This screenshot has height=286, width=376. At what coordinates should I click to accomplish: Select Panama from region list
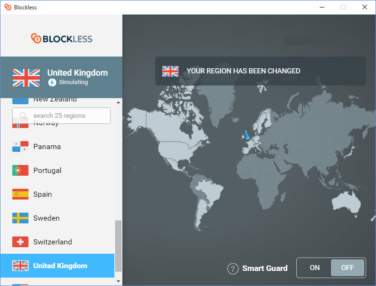click(58, 146)
